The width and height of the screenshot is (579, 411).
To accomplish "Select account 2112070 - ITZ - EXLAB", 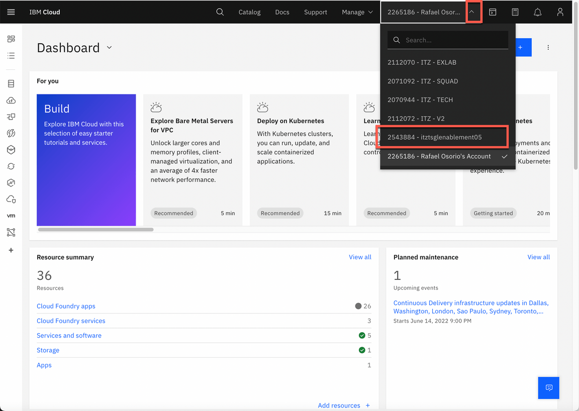I will (x=422, y=62).
